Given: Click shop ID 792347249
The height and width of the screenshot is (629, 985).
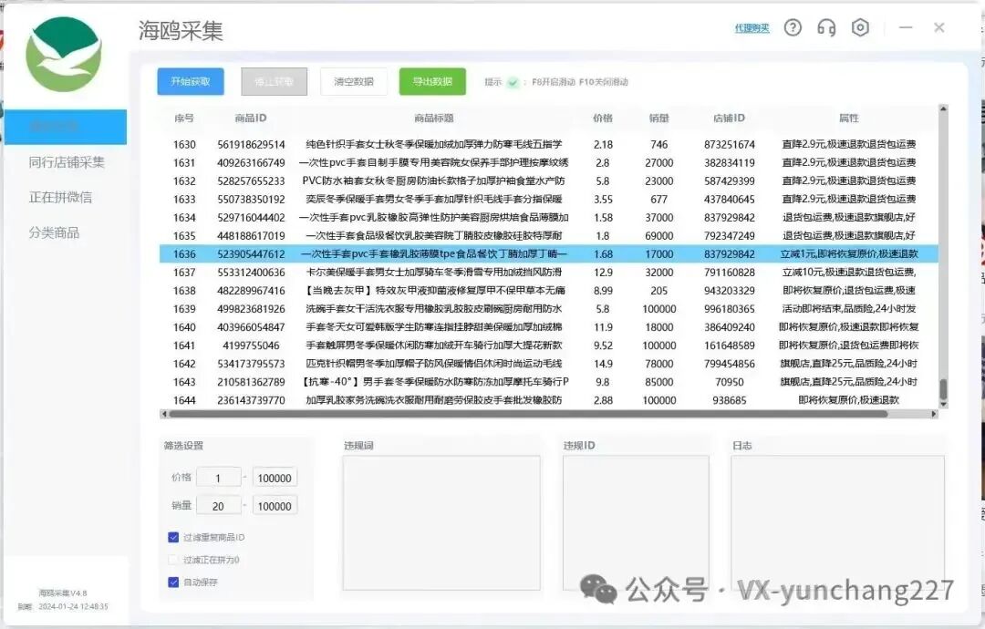Looking at the screenshot, I should click(730, 235).
